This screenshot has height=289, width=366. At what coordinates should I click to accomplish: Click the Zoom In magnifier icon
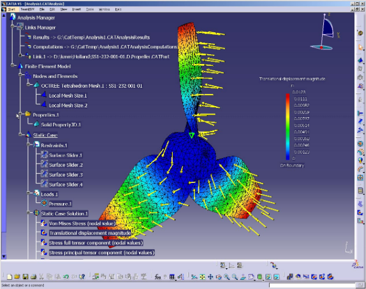[226, 277]
